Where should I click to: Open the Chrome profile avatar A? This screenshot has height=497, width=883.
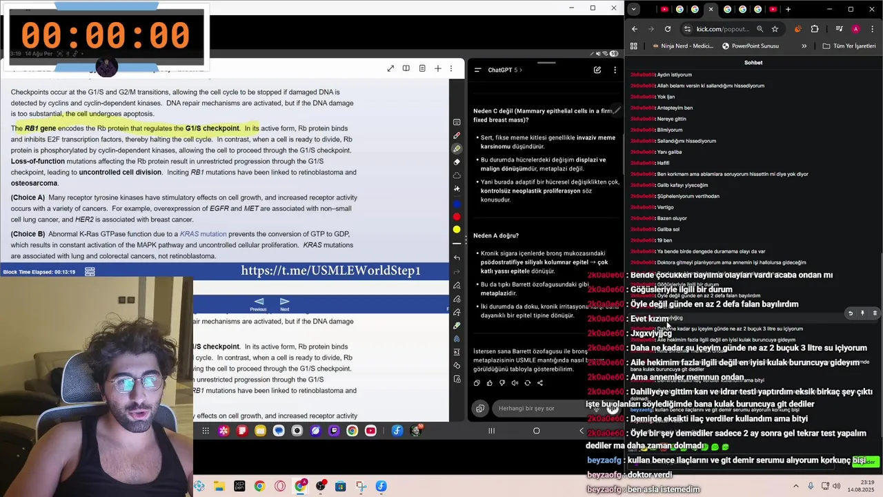[855, 29]
